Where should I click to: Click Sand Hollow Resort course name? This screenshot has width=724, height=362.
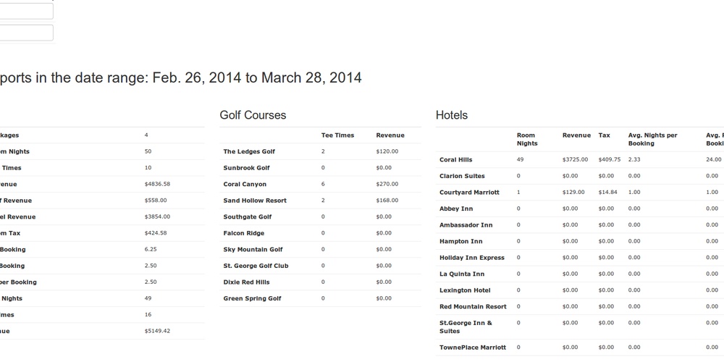(x=255, y=201)
